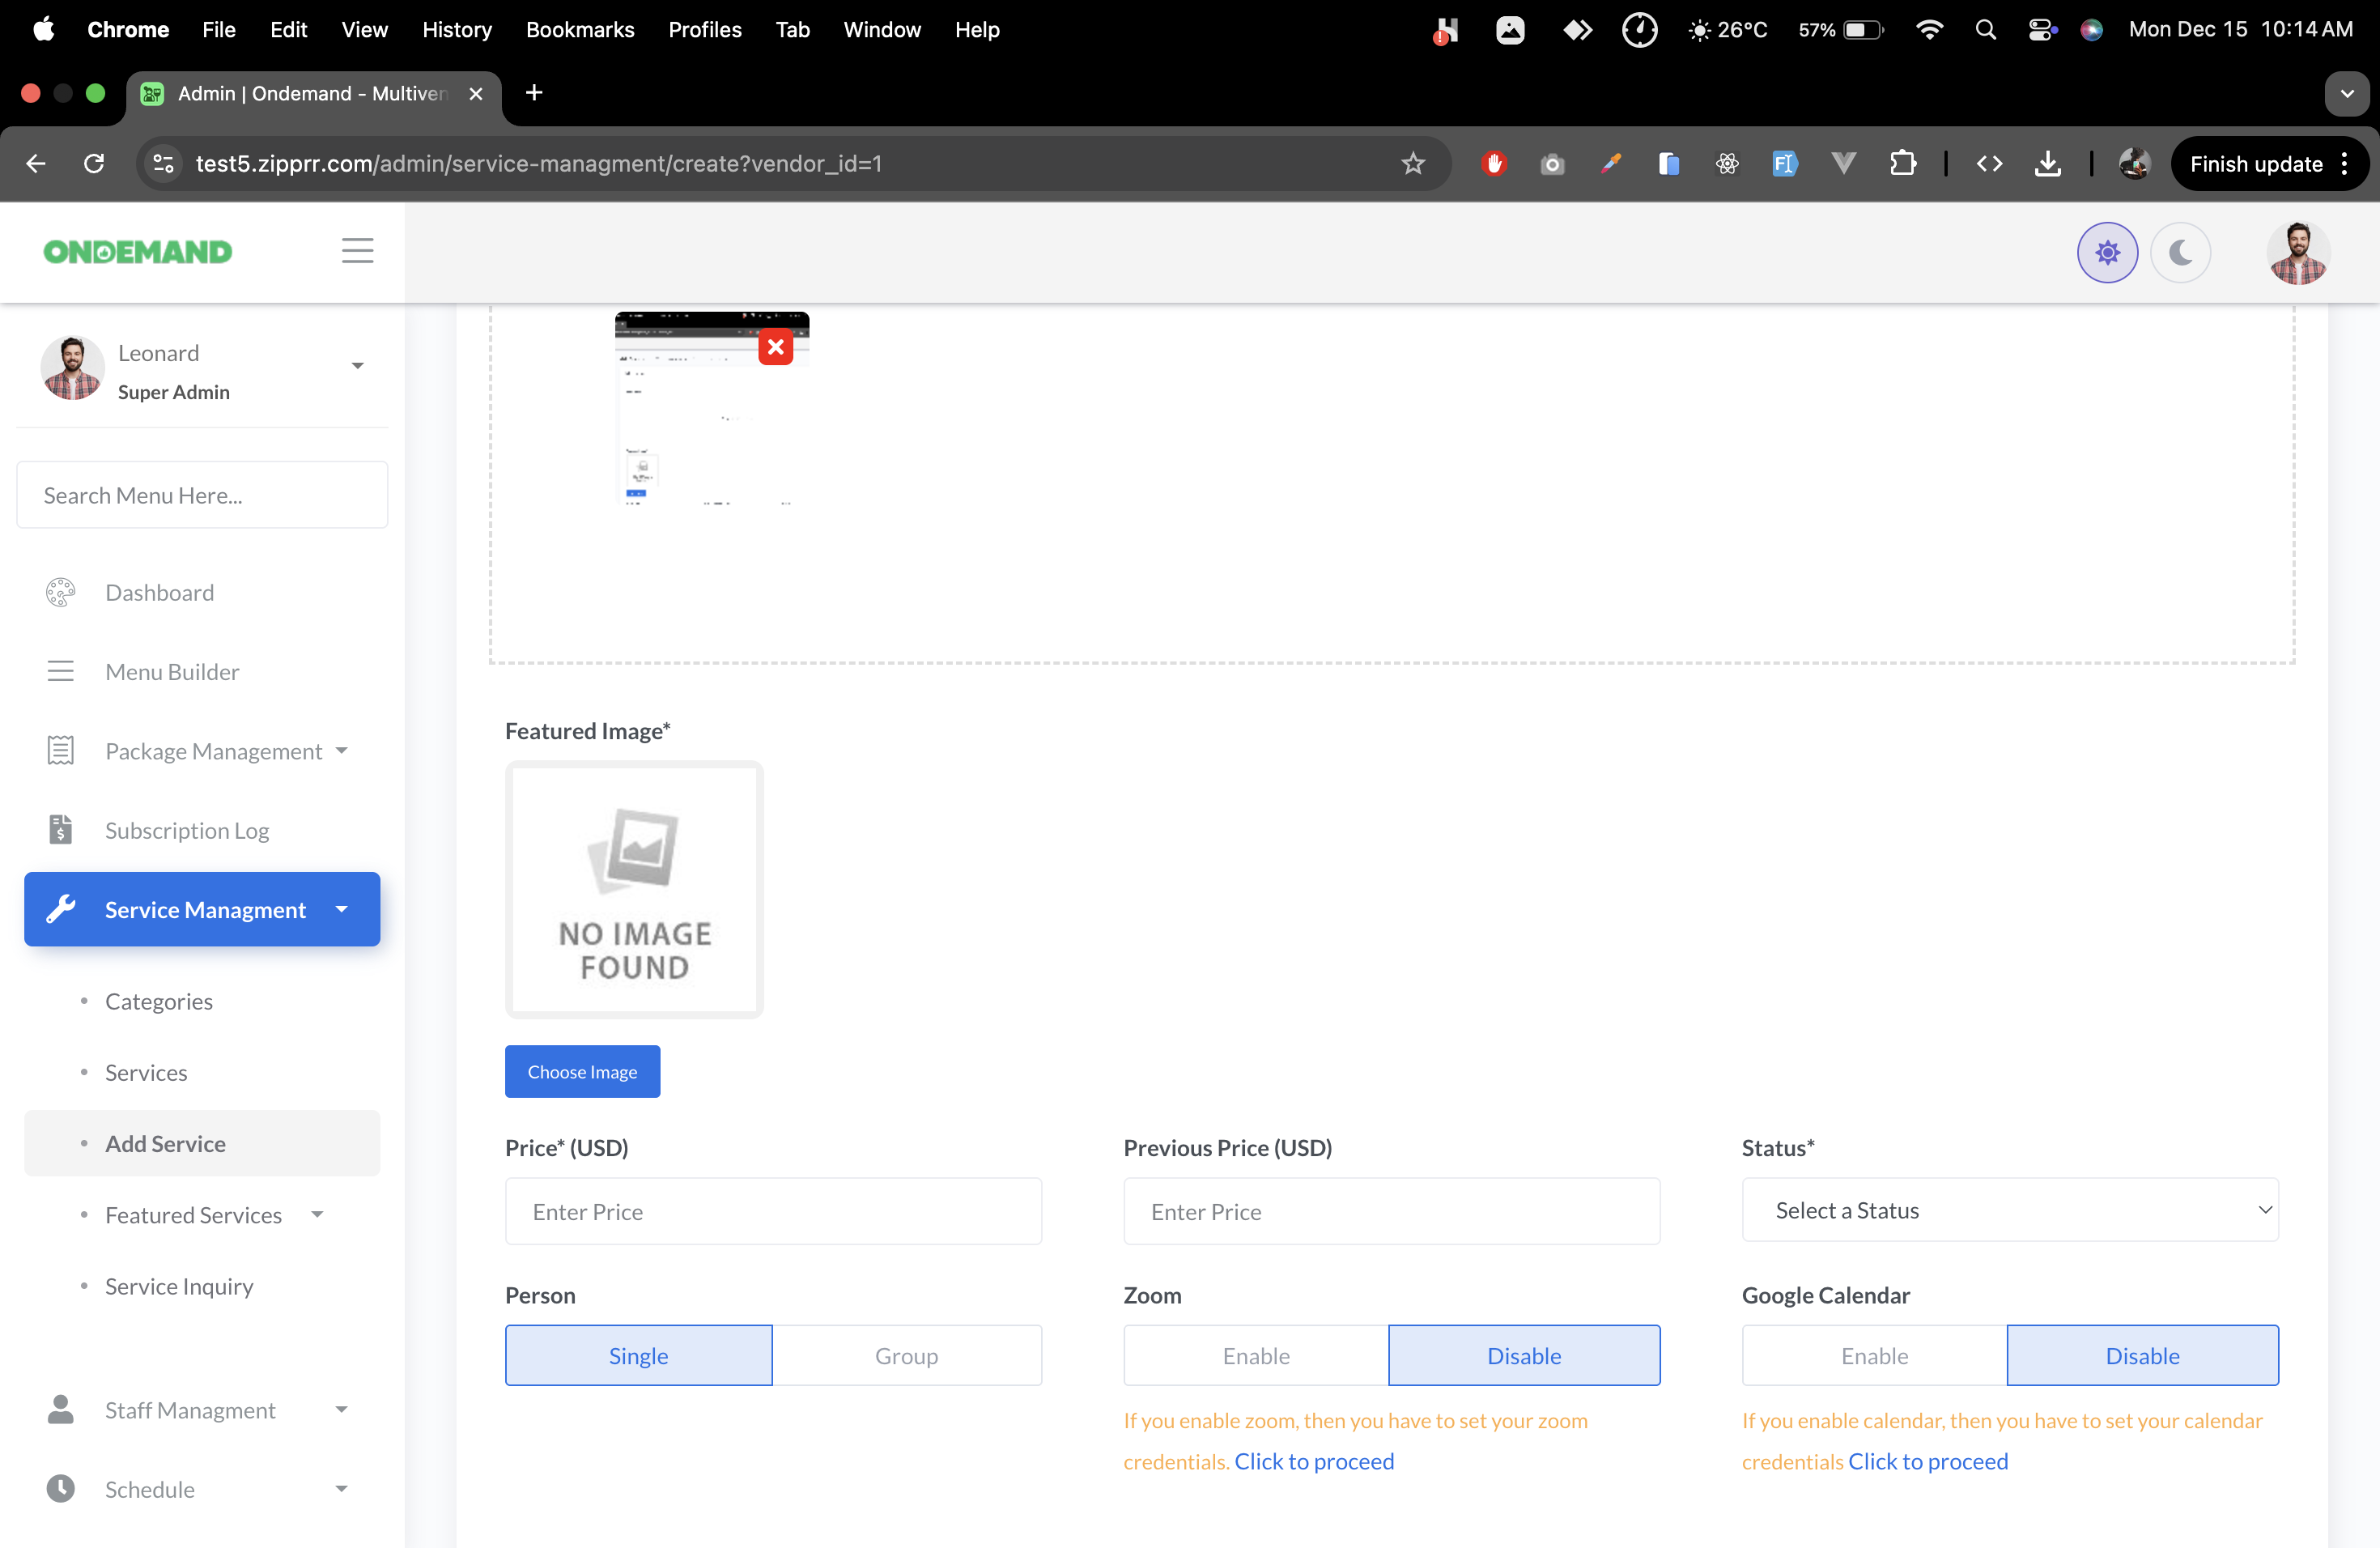Click zoom credentials Click to proceed link

click(x=1313, y=1461)
